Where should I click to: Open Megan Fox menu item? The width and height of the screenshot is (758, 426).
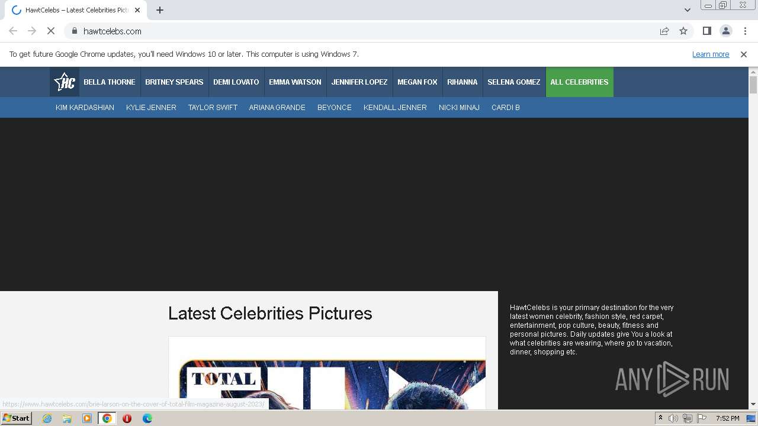coord(417,82)
